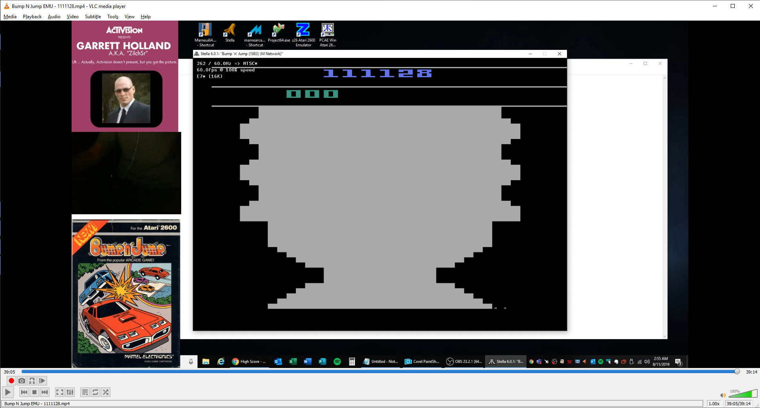Open the extended settings equalizer icon
This screenshot has width=760, height=408.
coord(70,392)
